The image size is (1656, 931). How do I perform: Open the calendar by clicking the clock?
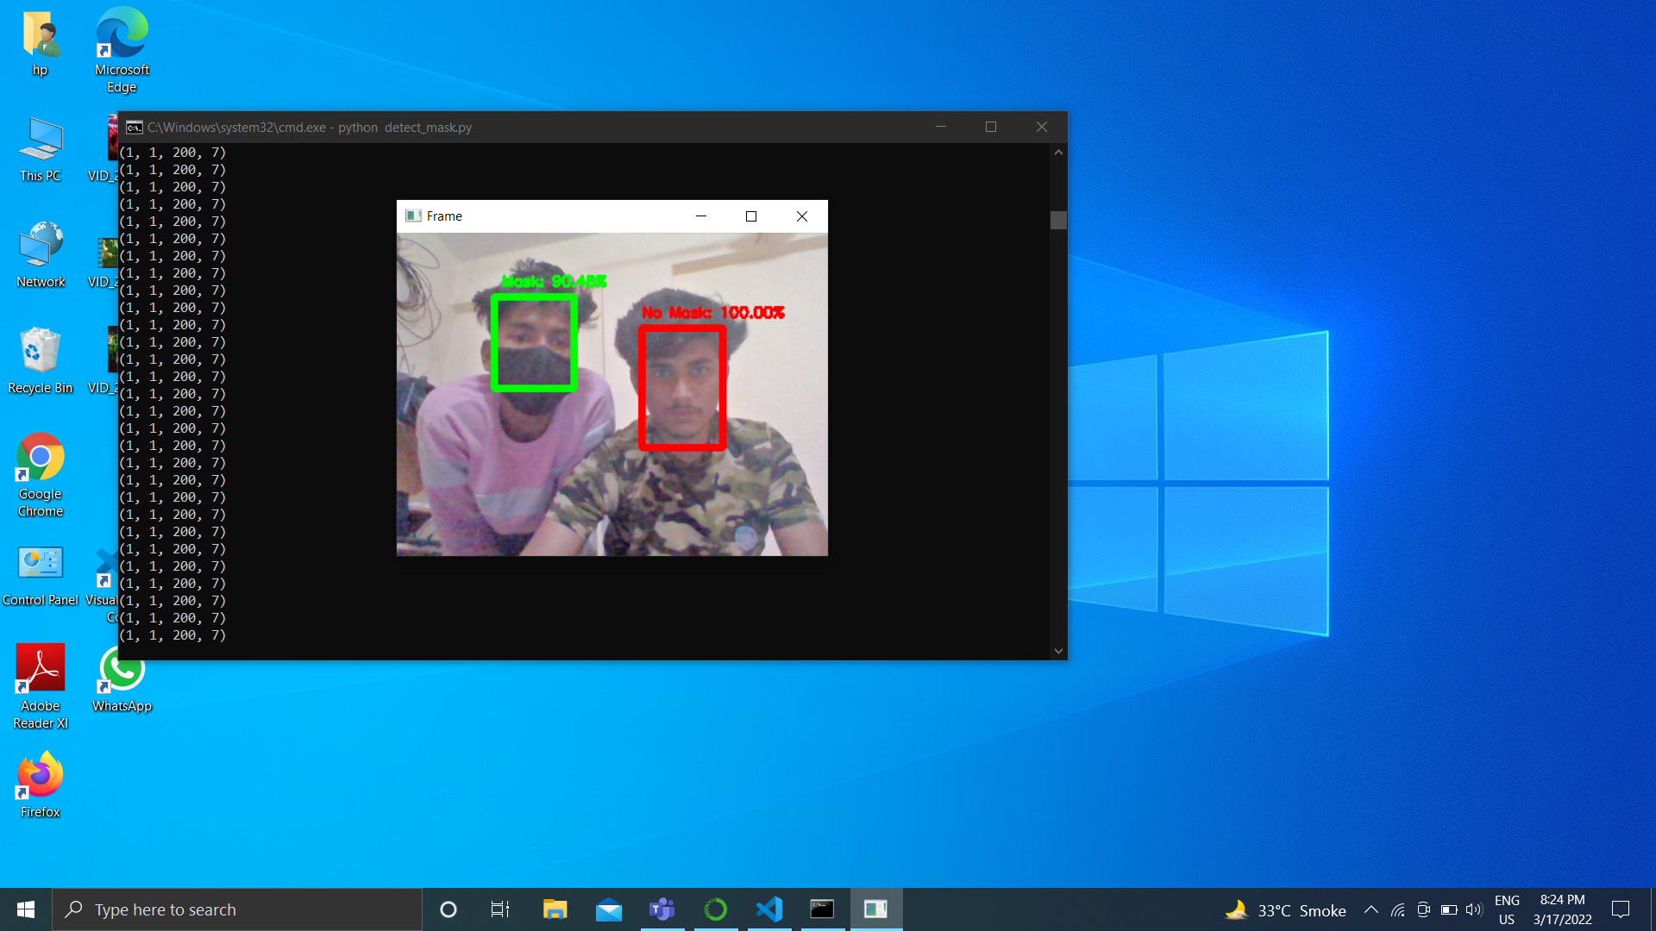click(x=1561, y=909)
